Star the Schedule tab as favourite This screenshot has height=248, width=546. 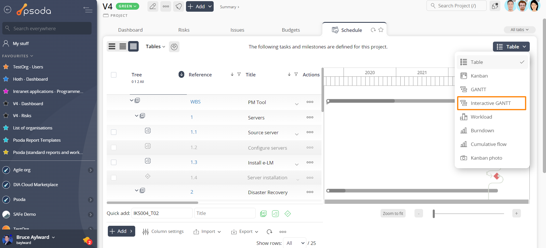pyautogui.click(x=381, y=30)
